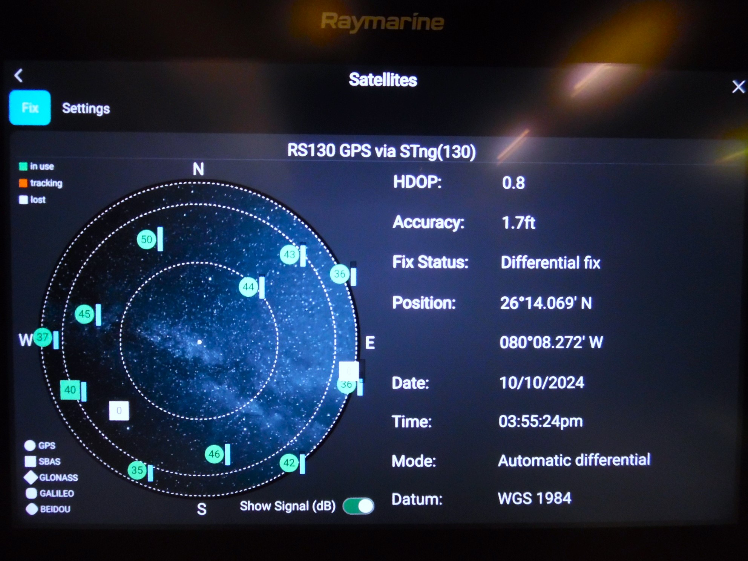Click the lost satellite marker showing 0
Screen dimensions: 748x561
click(120, 411)
